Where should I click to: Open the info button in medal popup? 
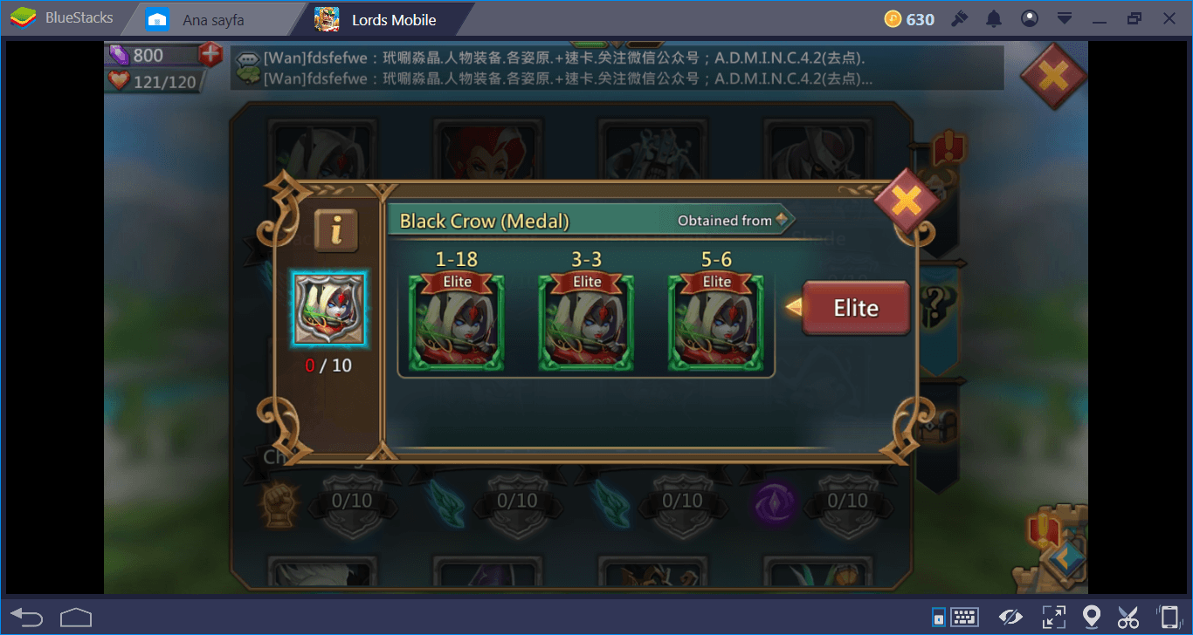pyautogui.click(x=335, y=229)
